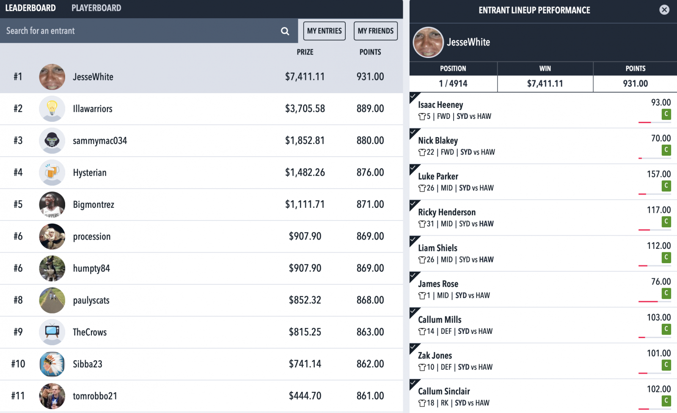Open the Bigmontrez leaderboard entry
This screenshot has width=677, height=413.
(201, 204)
